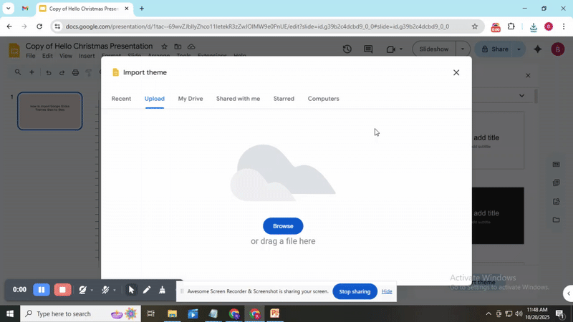
Task: Toggle the recorder microphone mute icon
Action: pos(105,290)
